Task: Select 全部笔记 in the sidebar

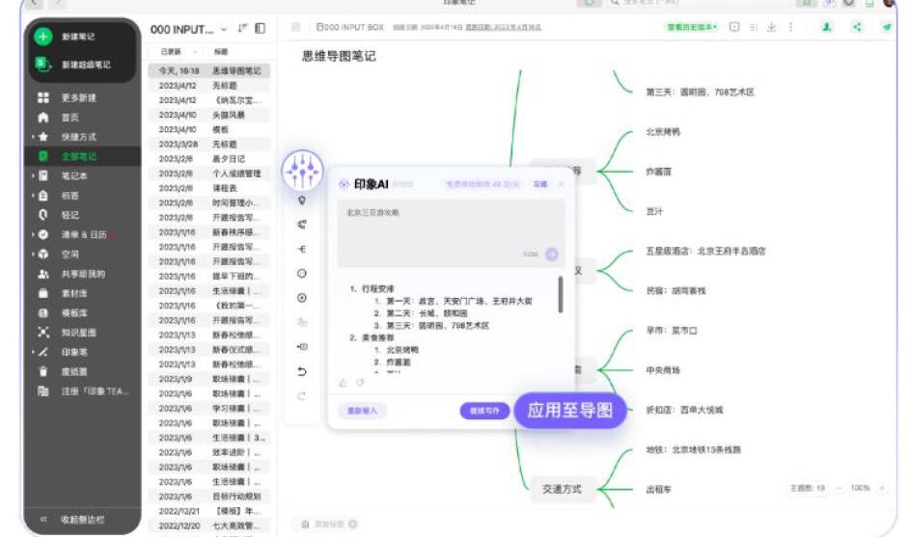Action: (x=78, y=156)
